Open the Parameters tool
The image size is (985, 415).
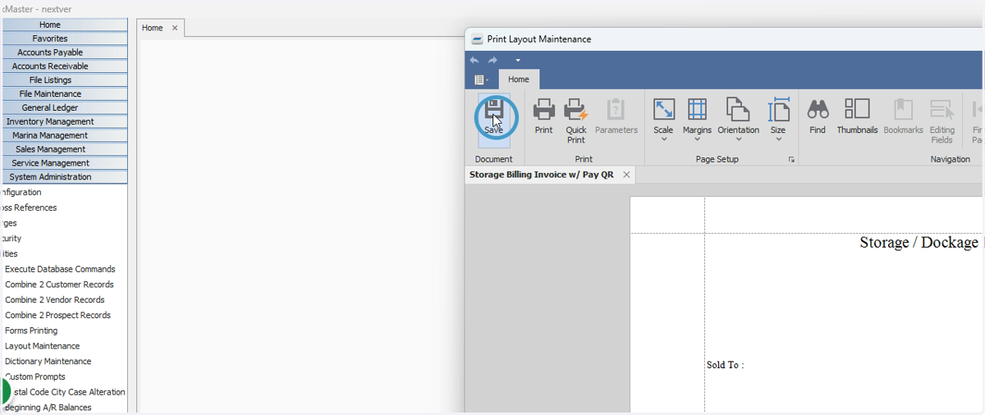[616, 117]
